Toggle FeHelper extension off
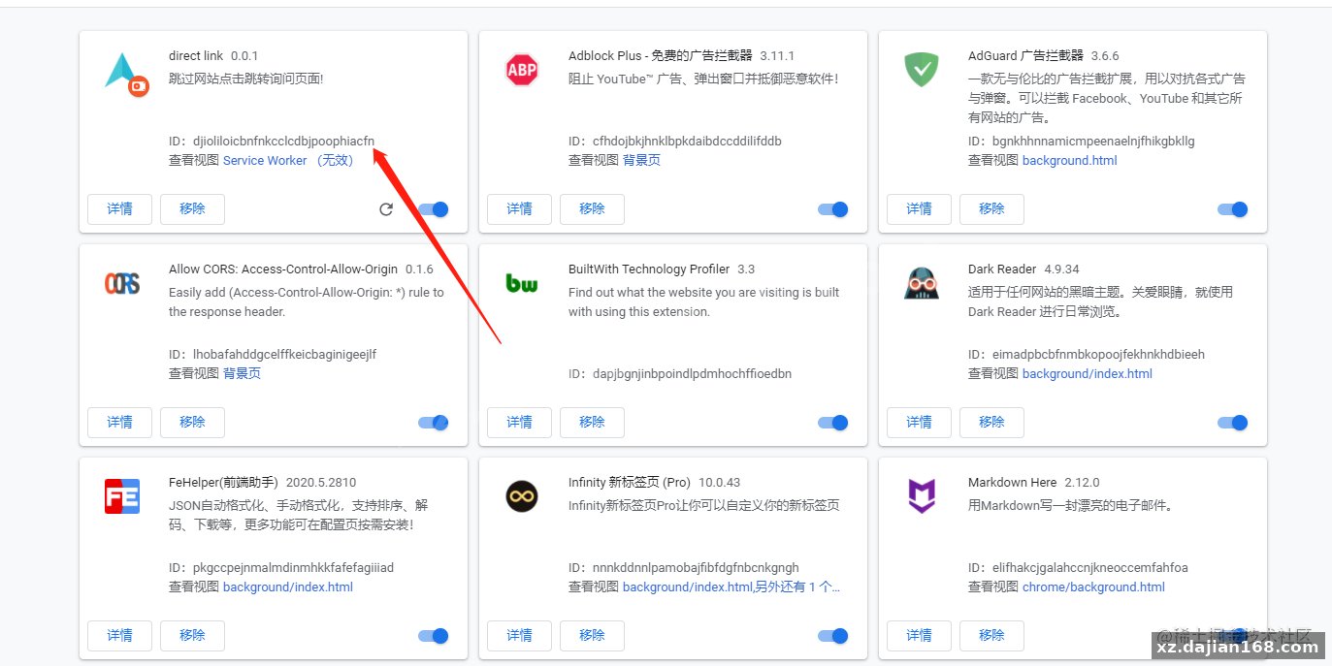The height and width of the screenshot is (666, 1332). pyautogui.click(x=434, y=636)
